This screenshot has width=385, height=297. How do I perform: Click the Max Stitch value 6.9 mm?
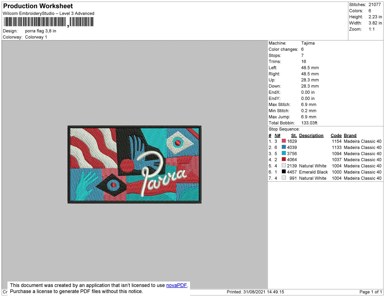point(309,104)
